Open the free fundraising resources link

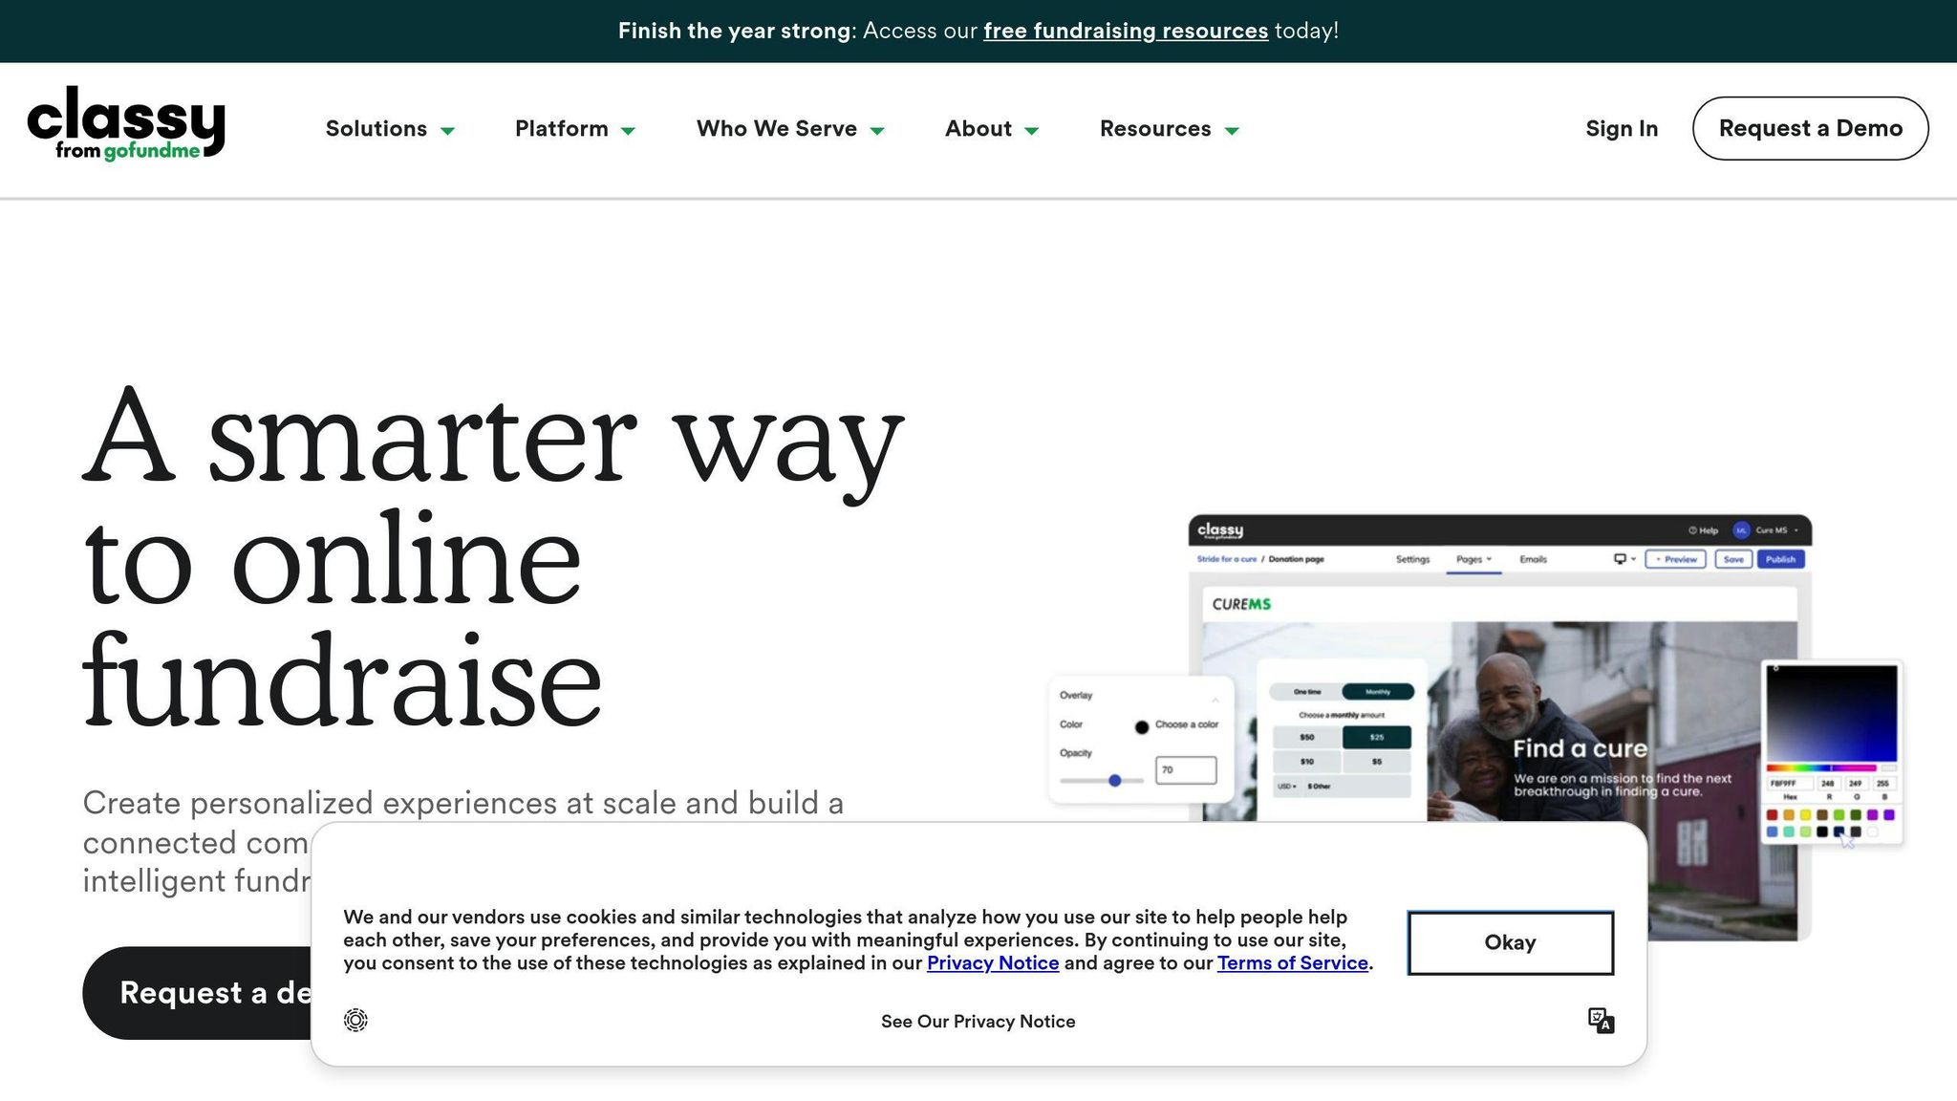pyautogui.click(x=1126, y=31)
